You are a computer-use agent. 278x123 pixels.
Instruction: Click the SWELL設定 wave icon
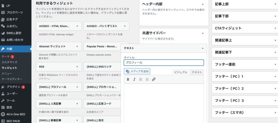pyautogui.click(x=3, y=33)
